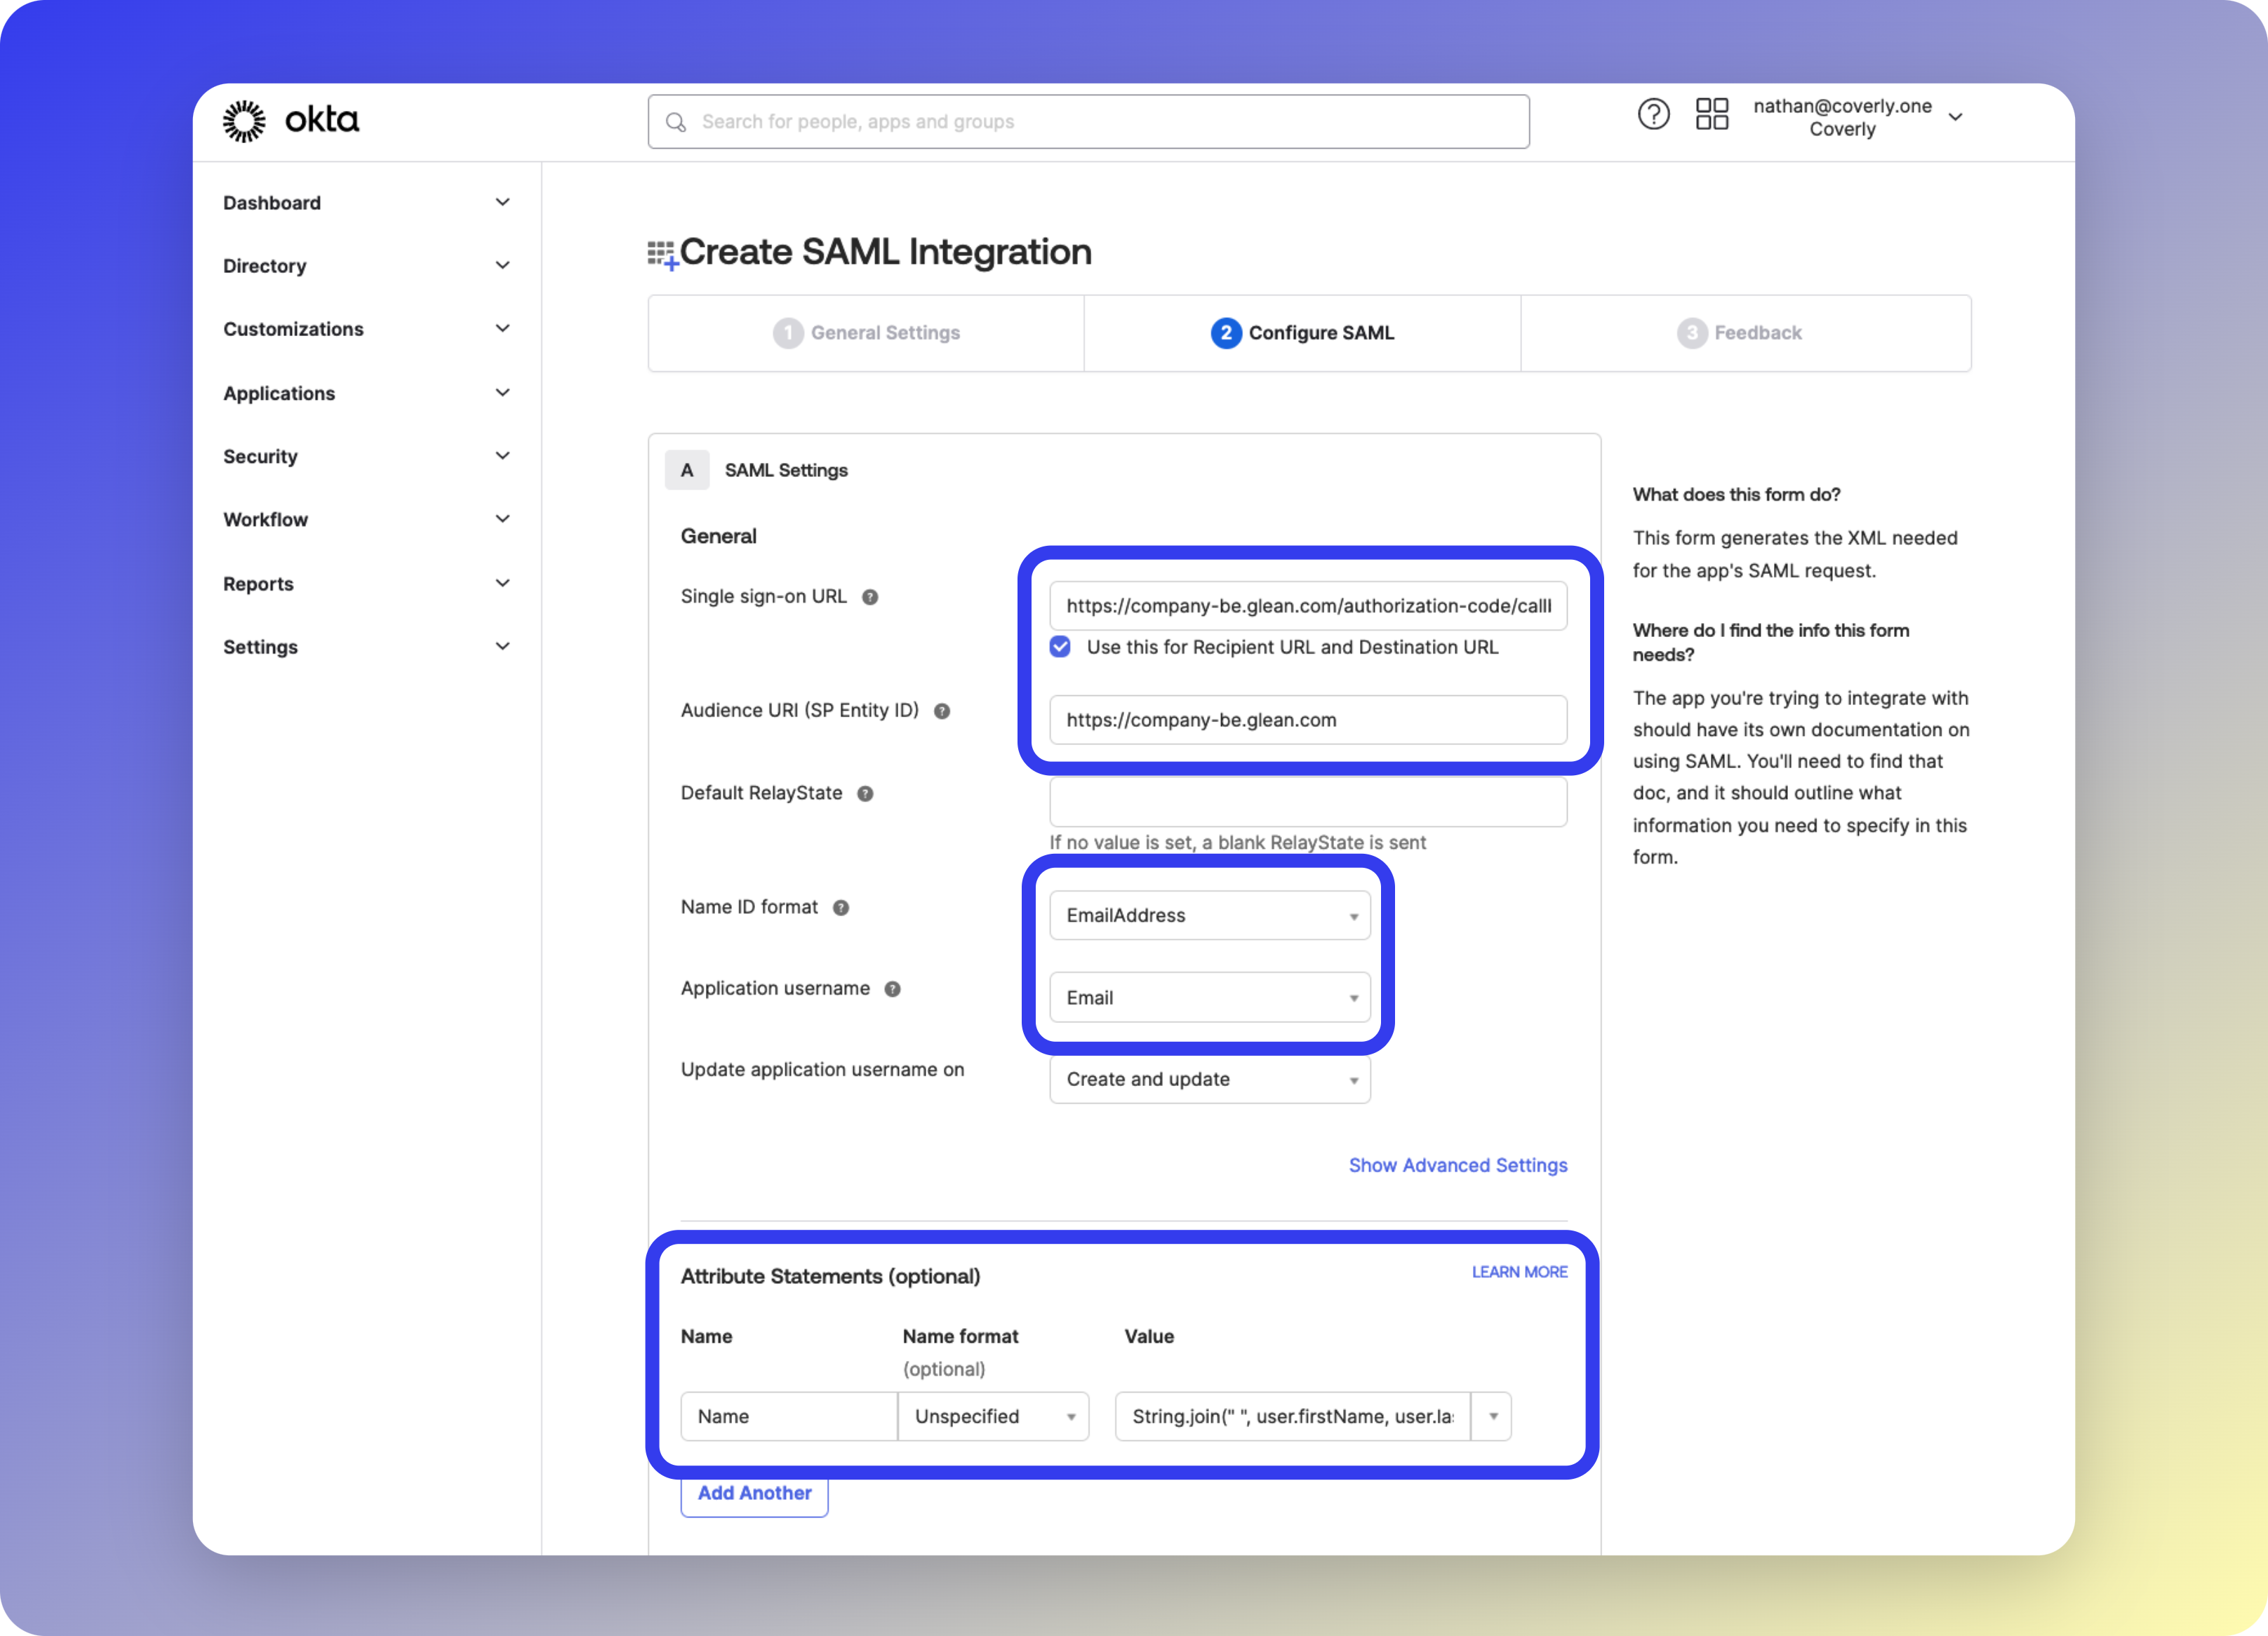Open the help question mark icon

[1653, 115]
